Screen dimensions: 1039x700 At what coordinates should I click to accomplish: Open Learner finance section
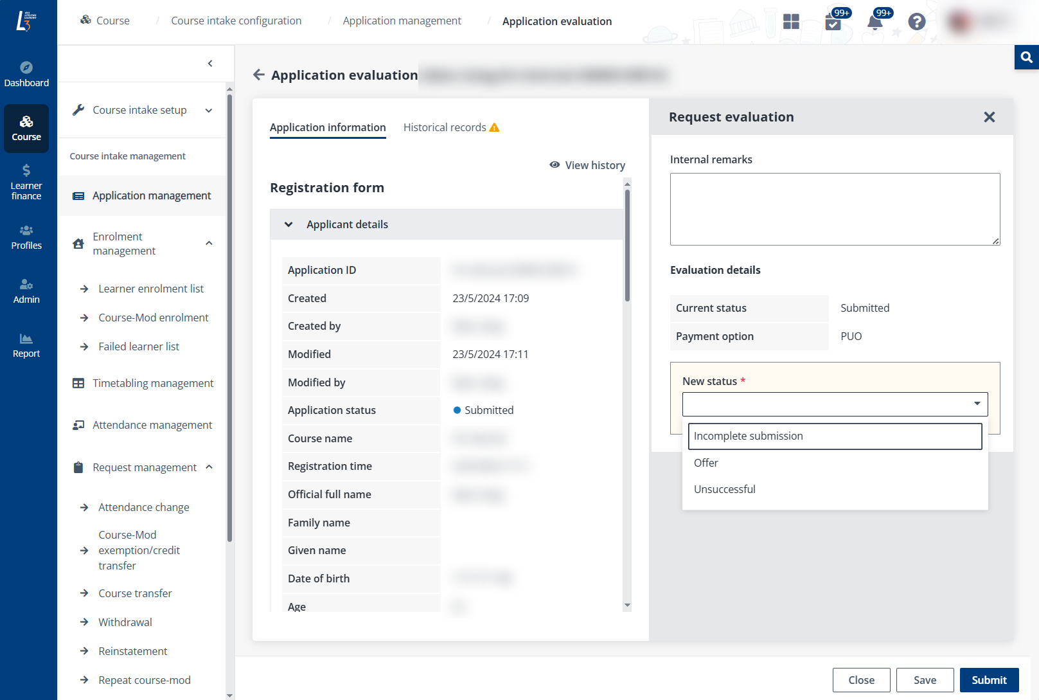point(26,182)
